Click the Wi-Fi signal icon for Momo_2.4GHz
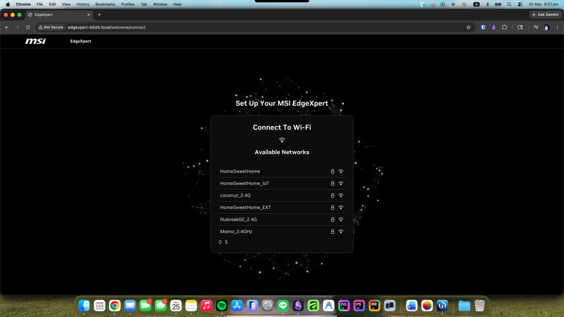564x317 pixels. point(341,231)
